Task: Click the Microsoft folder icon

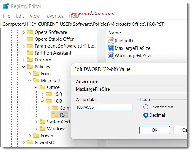Action: pyautogui.click(x=36, y=80)
